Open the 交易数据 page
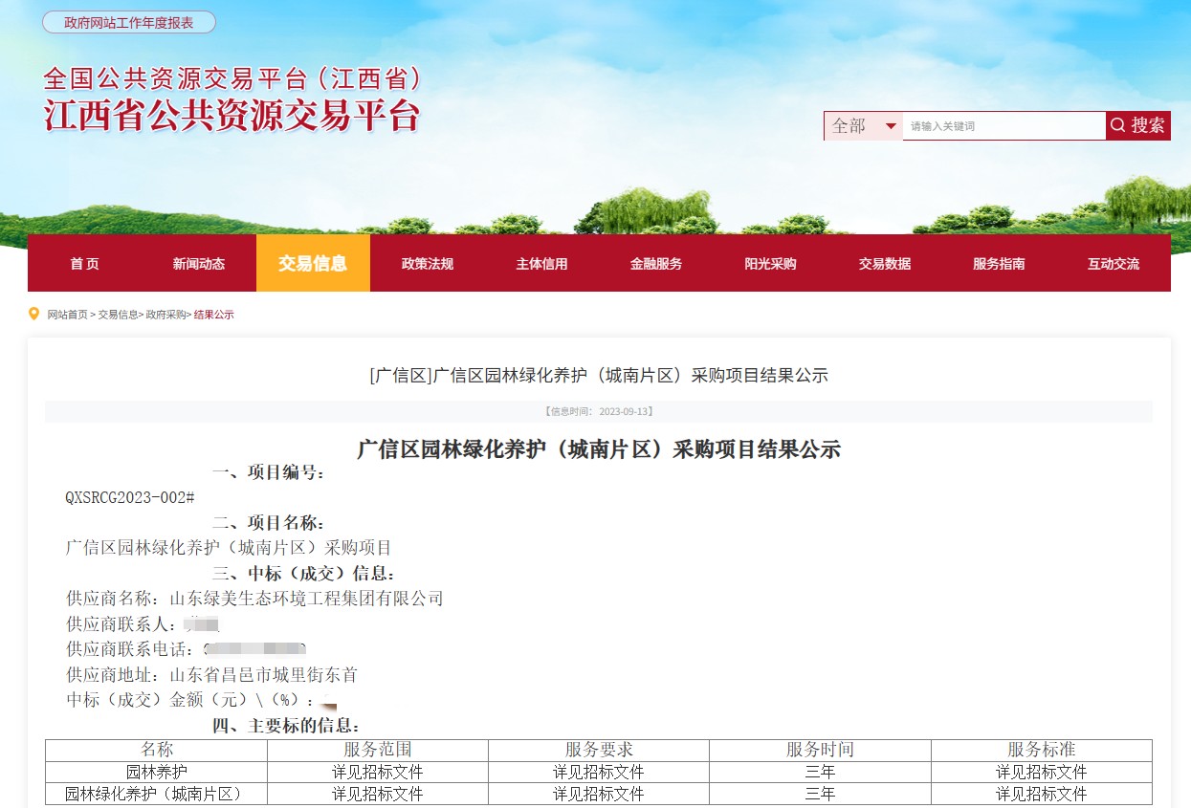 884,264
